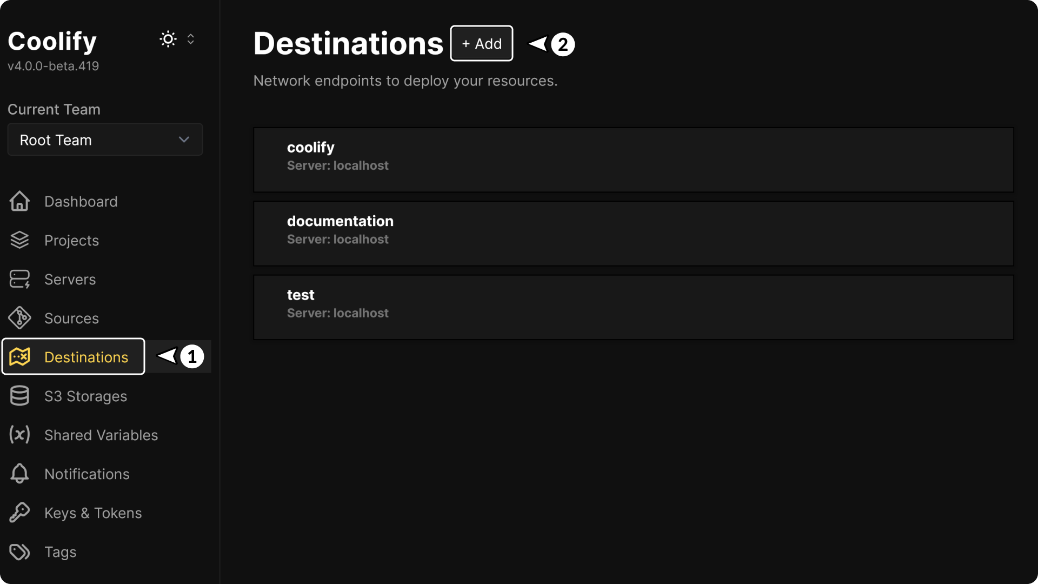1038x584 pixels.
Task: Toggle the light/dark theme sun icon
Action: click(x=168, y=38)
